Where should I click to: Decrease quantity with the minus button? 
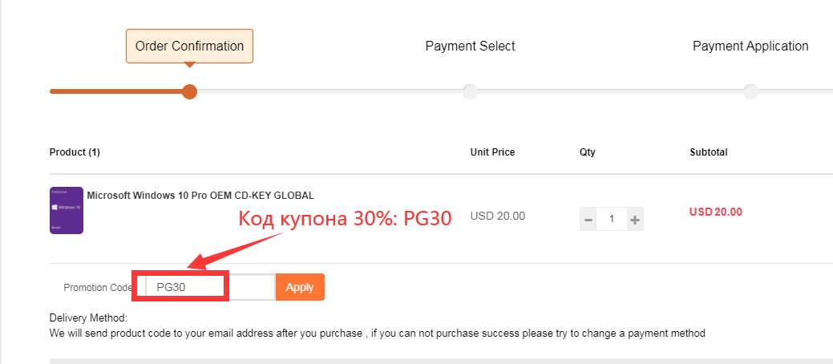click(x=588, y=219)
